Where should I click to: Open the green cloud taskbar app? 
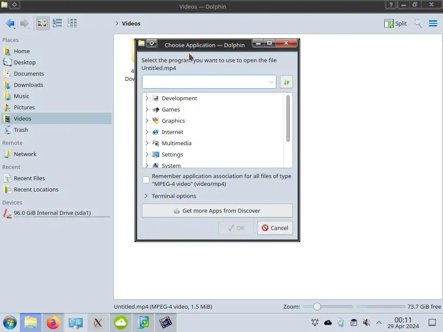121,322
